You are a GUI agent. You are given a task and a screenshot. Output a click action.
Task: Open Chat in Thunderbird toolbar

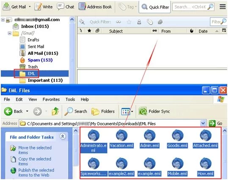[x=66, y=7]
